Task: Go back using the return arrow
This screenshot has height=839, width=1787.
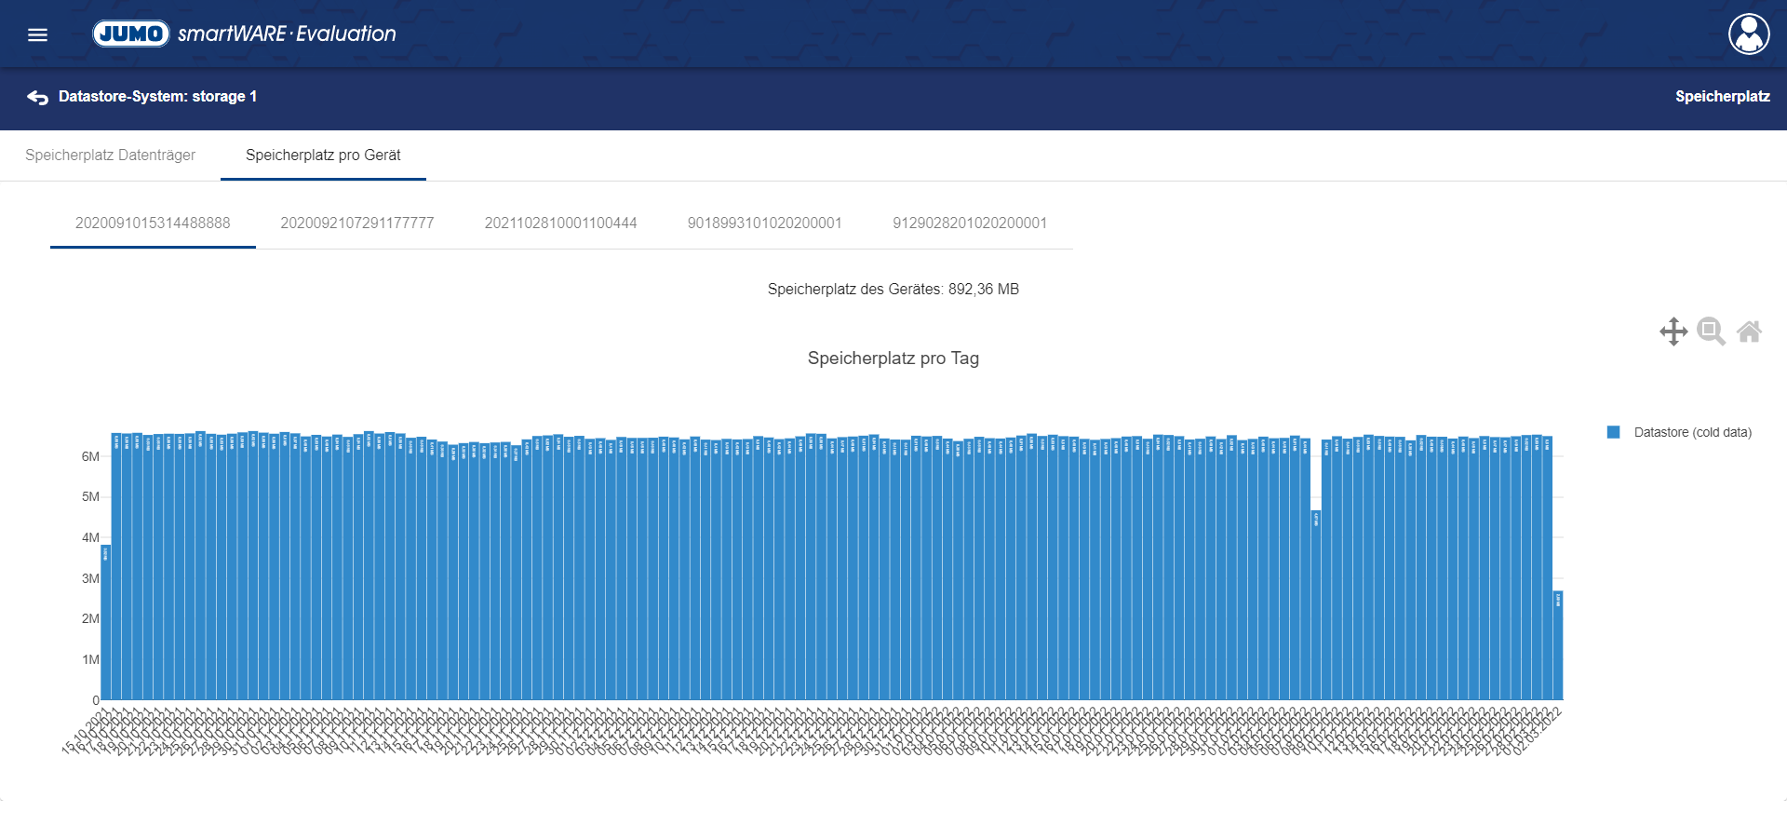Action: (37, 97)
